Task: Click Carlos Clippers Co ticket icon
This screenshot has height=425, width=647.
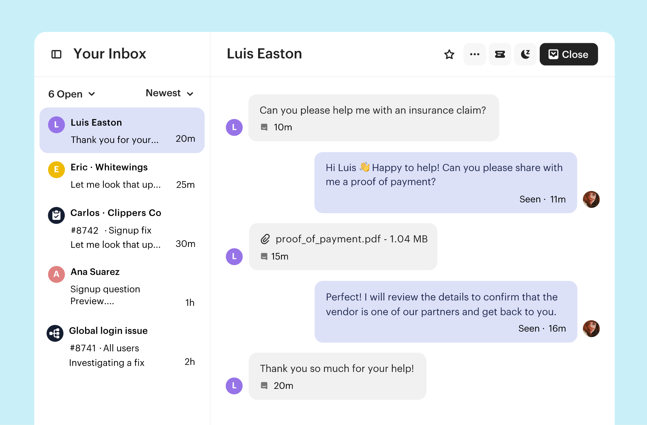Action: pos(56,215)
